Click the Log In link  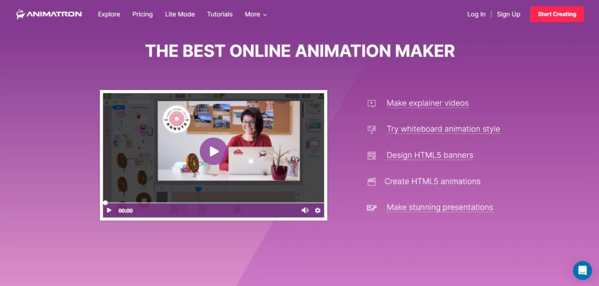[476, 14]
